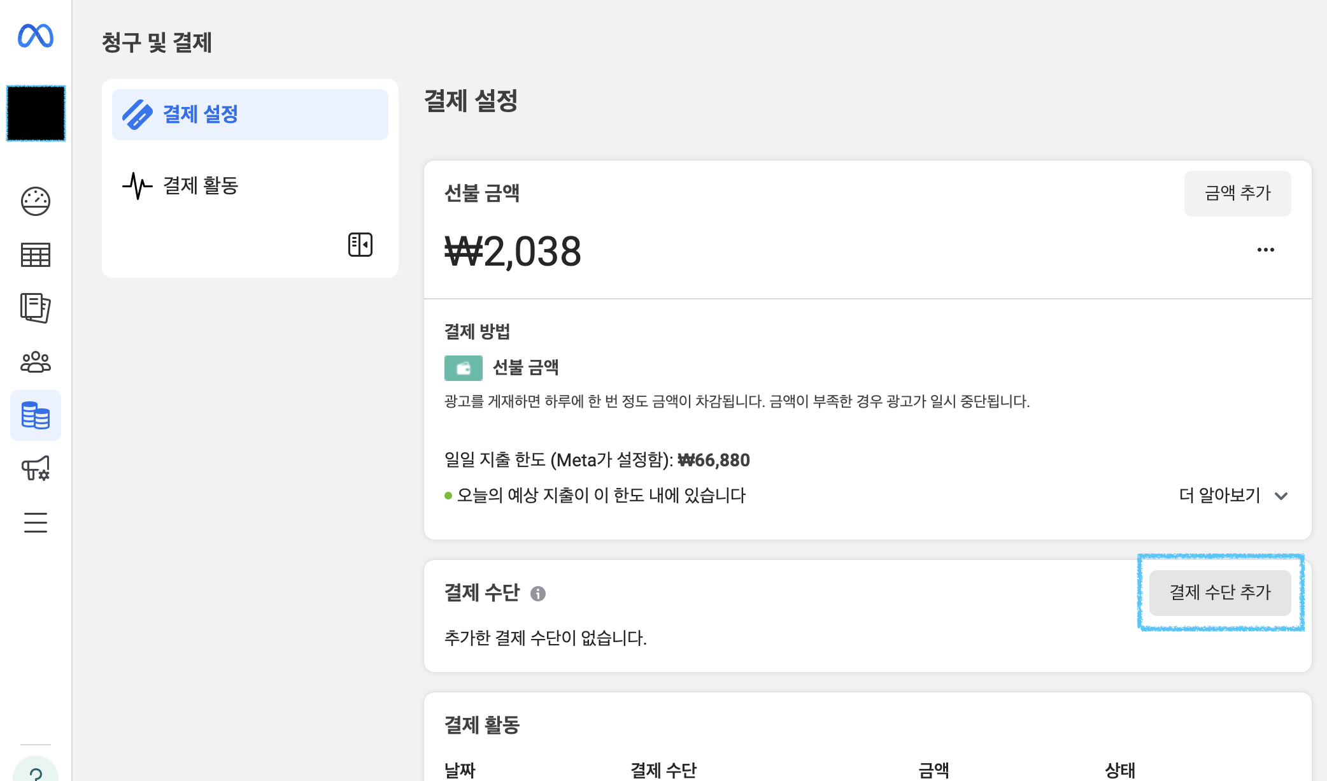Screen dimensions: 1327x781
Task: Click the black account thumbnail
Action: [36, 113]
